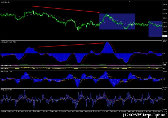Image resolution: width=168 pixels, height=118 pixels.
Task: Click the 25 Nov 2014 date on time axis
Action: pos(88,112)
